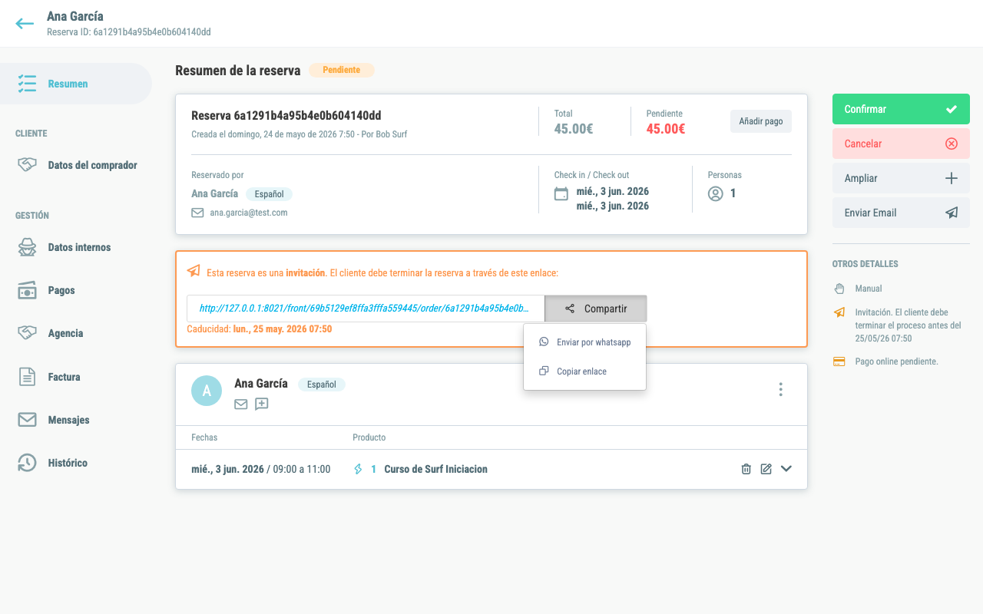Go back using the arrow icon
The image size is (983, 614).
point(25,24)
